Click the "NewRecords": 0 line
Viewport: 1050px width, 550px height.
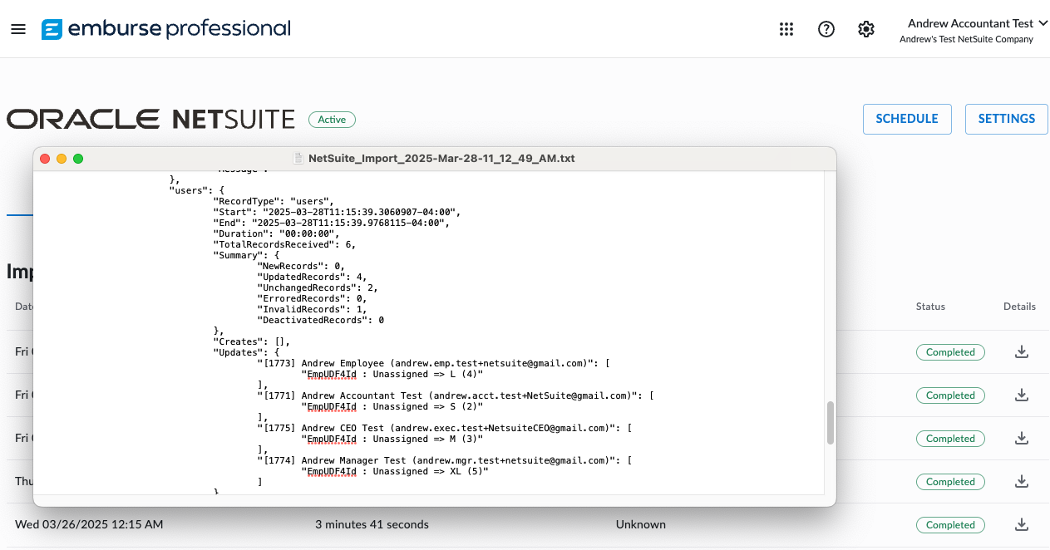[301, 266]
